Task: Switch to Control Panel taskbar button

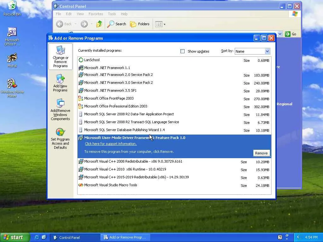Action: [x=75, y=237]
